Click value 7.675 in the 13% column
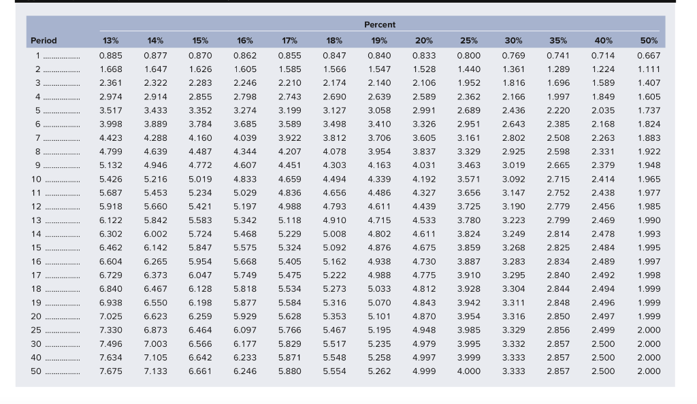697x404 pixels. pyautogui.click(x=111, y=371)
